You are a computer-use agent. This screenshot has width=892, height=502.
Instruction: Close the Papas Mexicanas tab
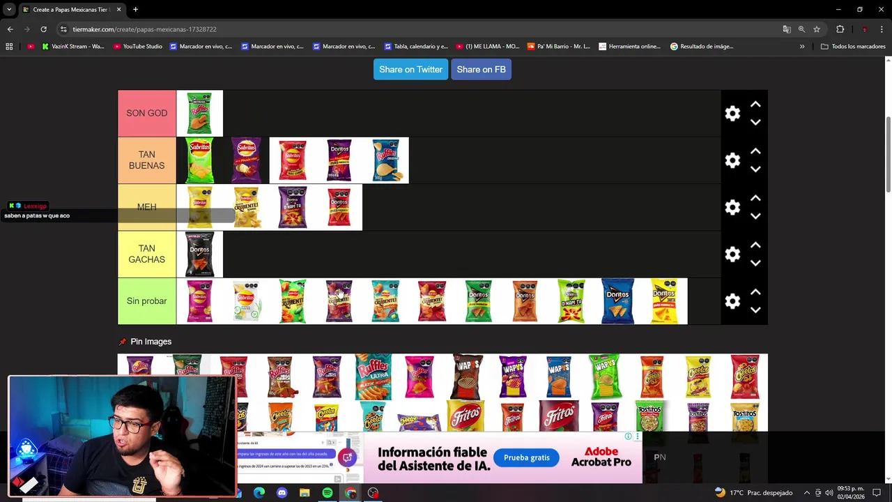[x=118, y=10]
